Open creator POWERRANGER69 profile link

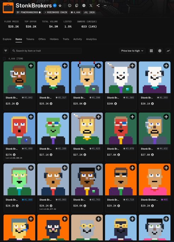tap(29, 12)
